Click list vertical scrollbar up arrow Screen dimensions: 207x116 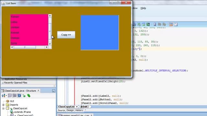[50, 16]
